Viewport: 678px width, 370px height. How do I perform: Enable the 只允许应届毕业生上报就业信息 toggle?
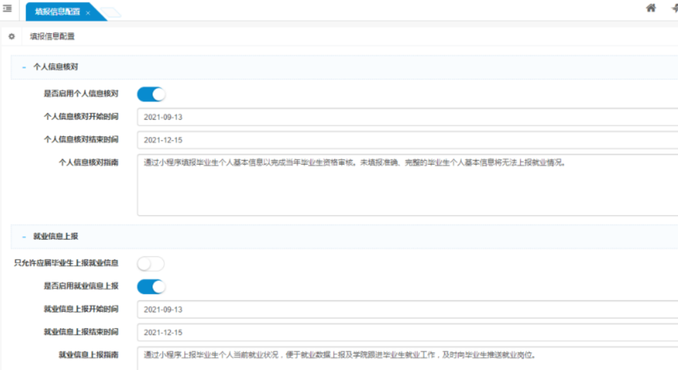(x=151, y=263)
